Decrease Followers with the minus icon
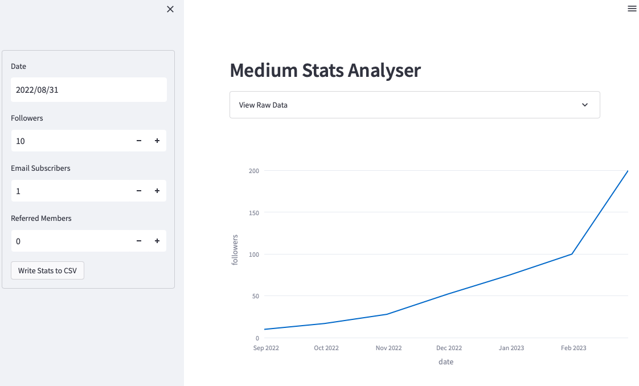Image resolution: width=639 pixels, height=386 pixels. (139, 141)
